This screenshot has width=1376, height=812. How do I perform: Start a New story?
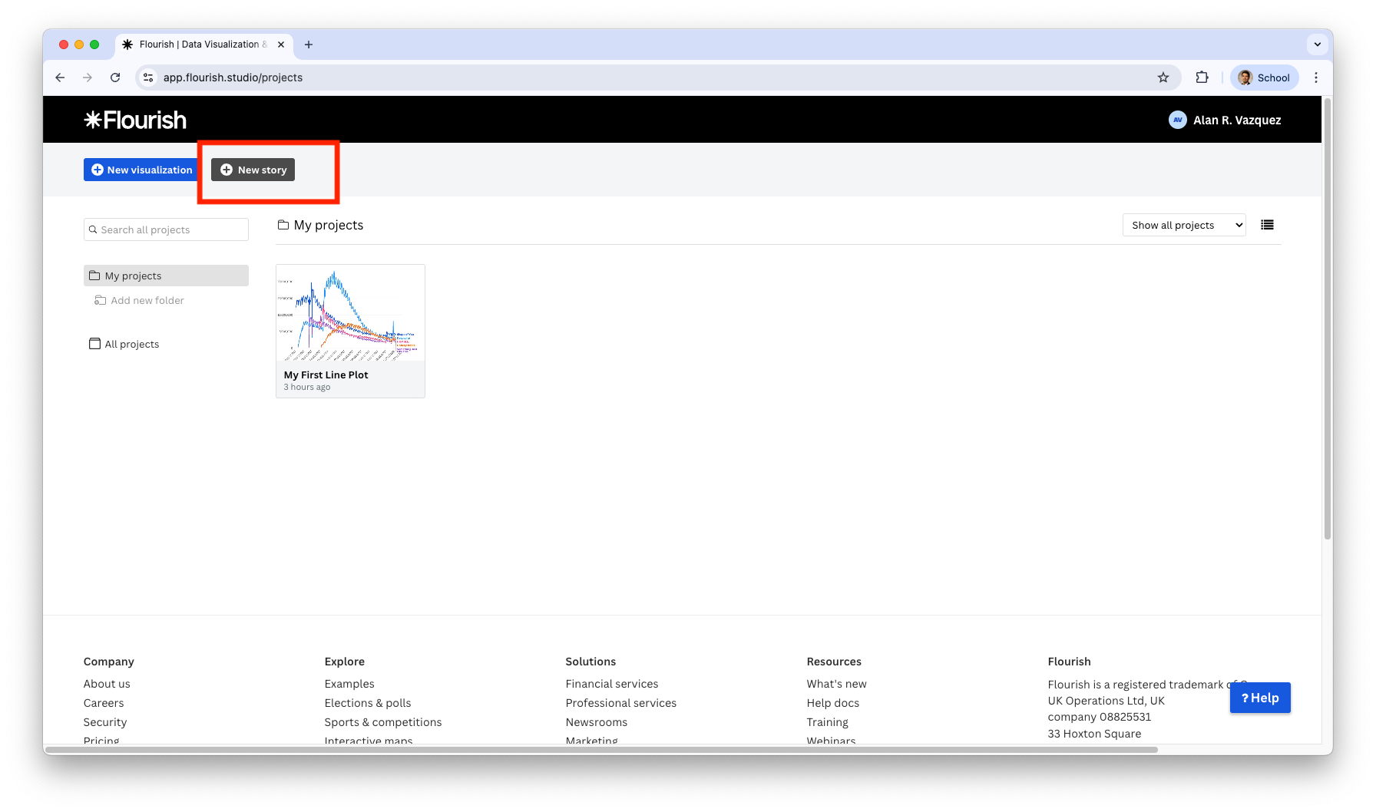[253, 170]
